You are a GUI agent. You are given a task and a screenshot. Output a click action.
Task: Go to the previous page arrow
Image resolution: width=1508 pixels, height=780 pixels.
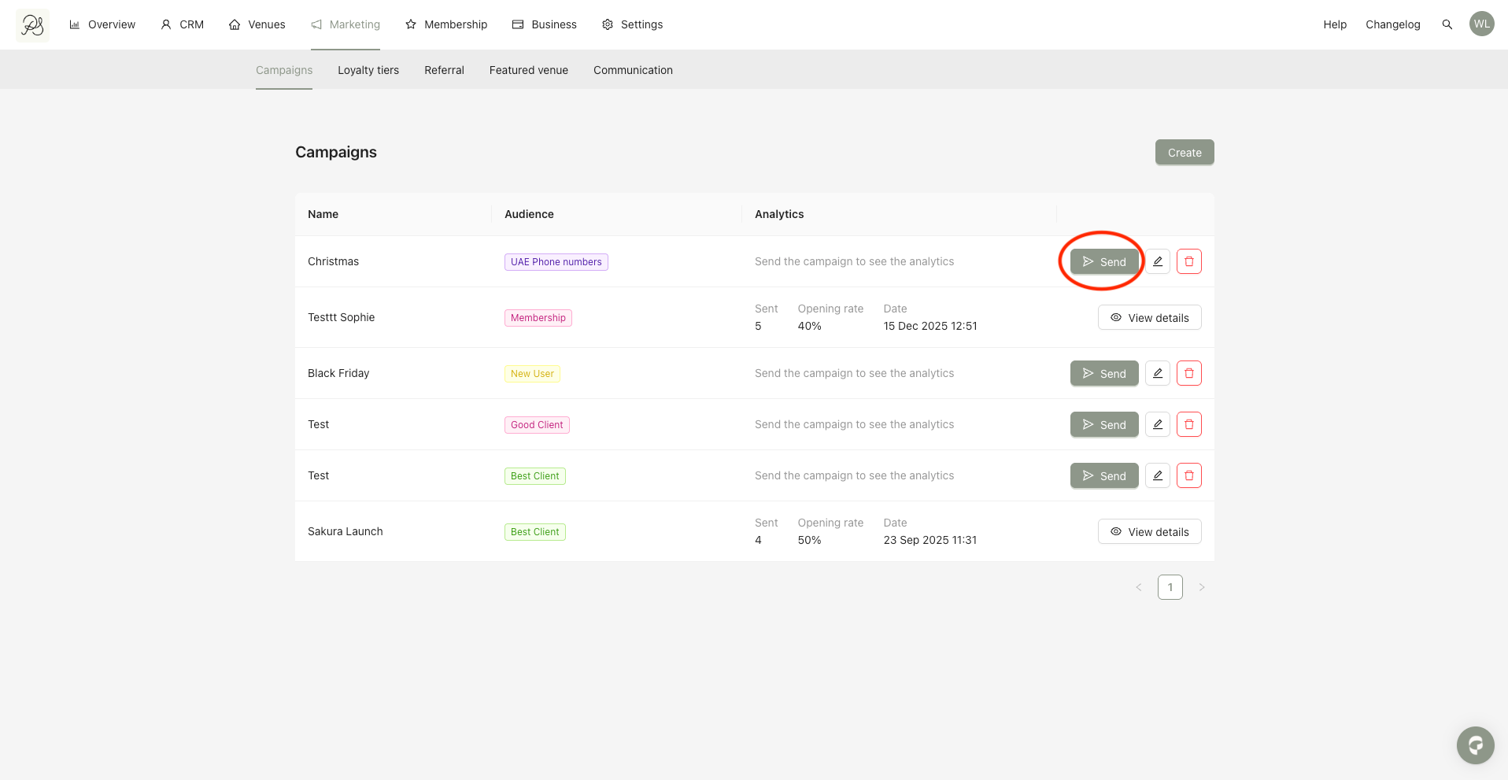(x=1138, y=587)
